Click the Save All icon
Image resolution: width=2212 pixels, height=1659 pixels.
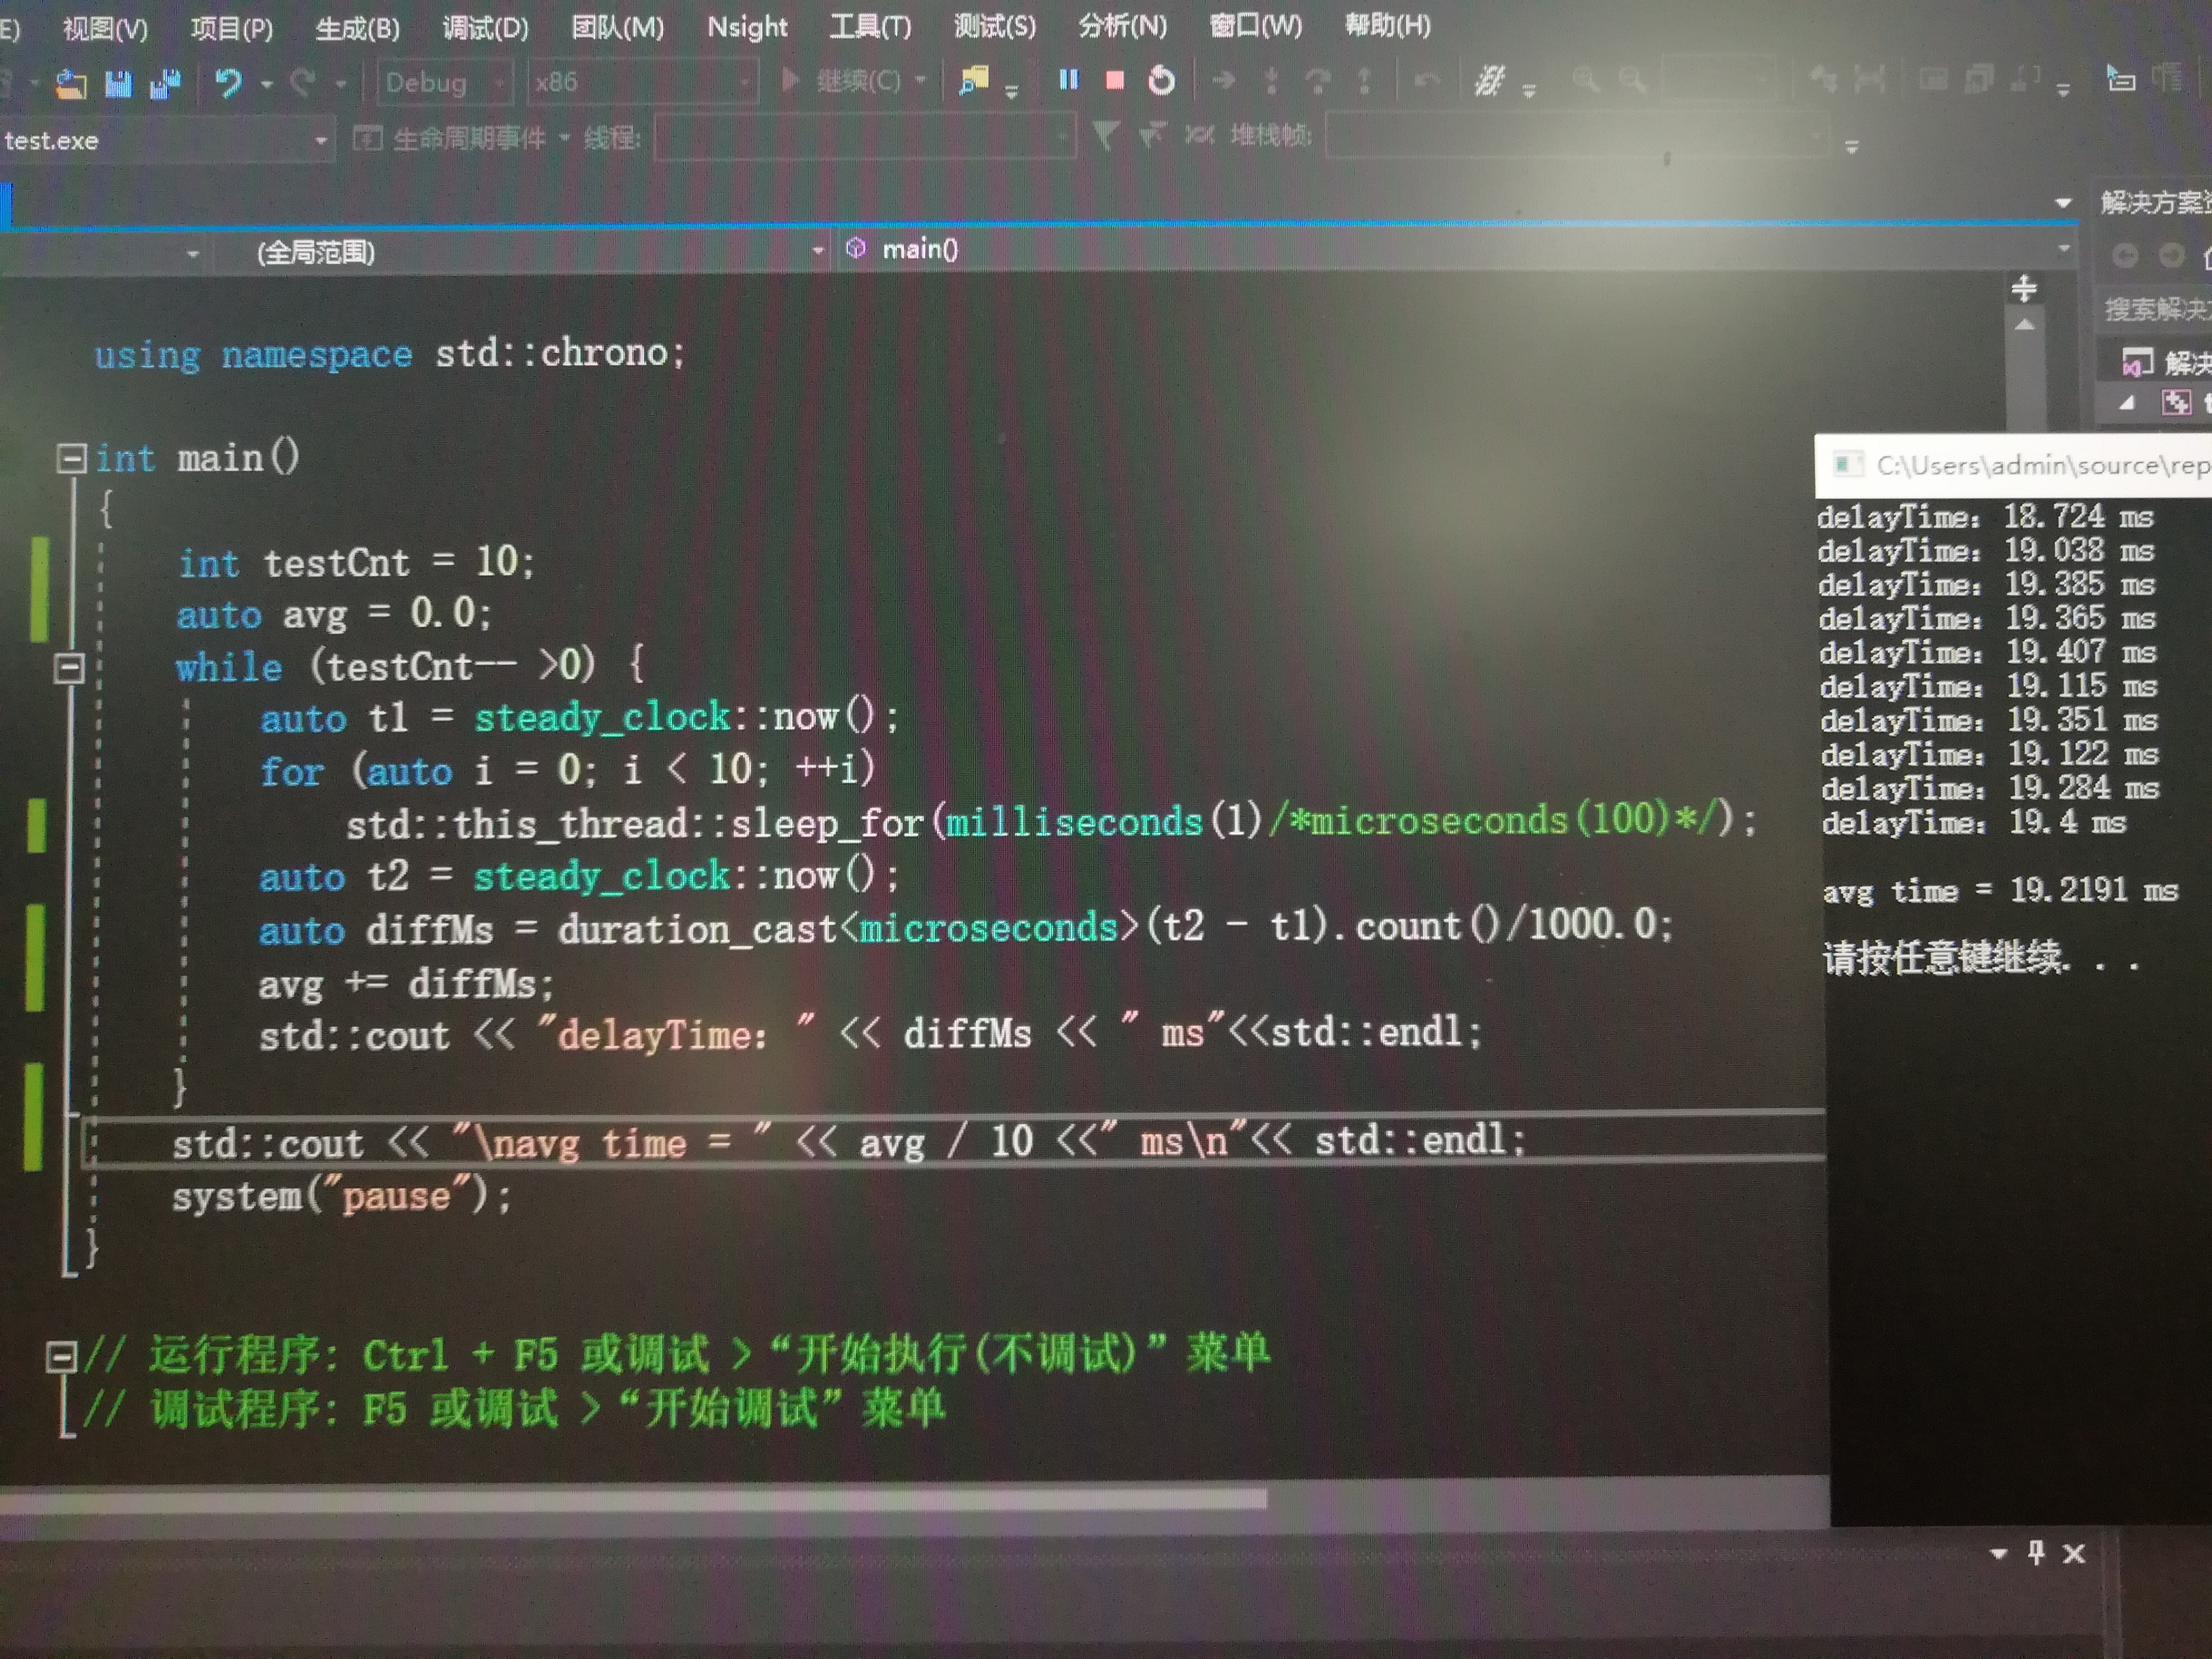point(165,84)
